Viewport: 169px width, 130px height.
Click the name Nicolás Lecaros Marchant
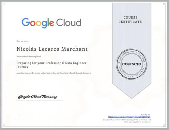(x=52, y=49)
